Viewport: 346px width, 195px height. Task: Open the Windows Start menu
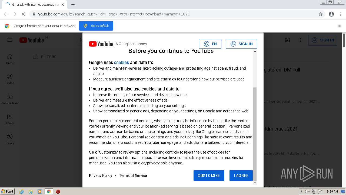click(8, 191)
